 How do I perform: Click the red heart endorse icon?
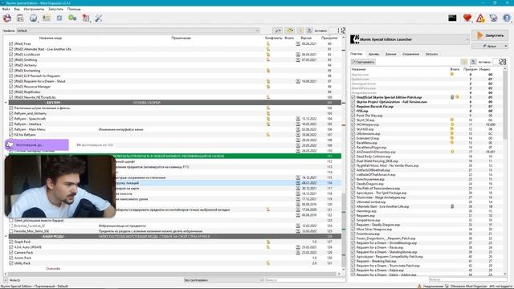[467, 18]
